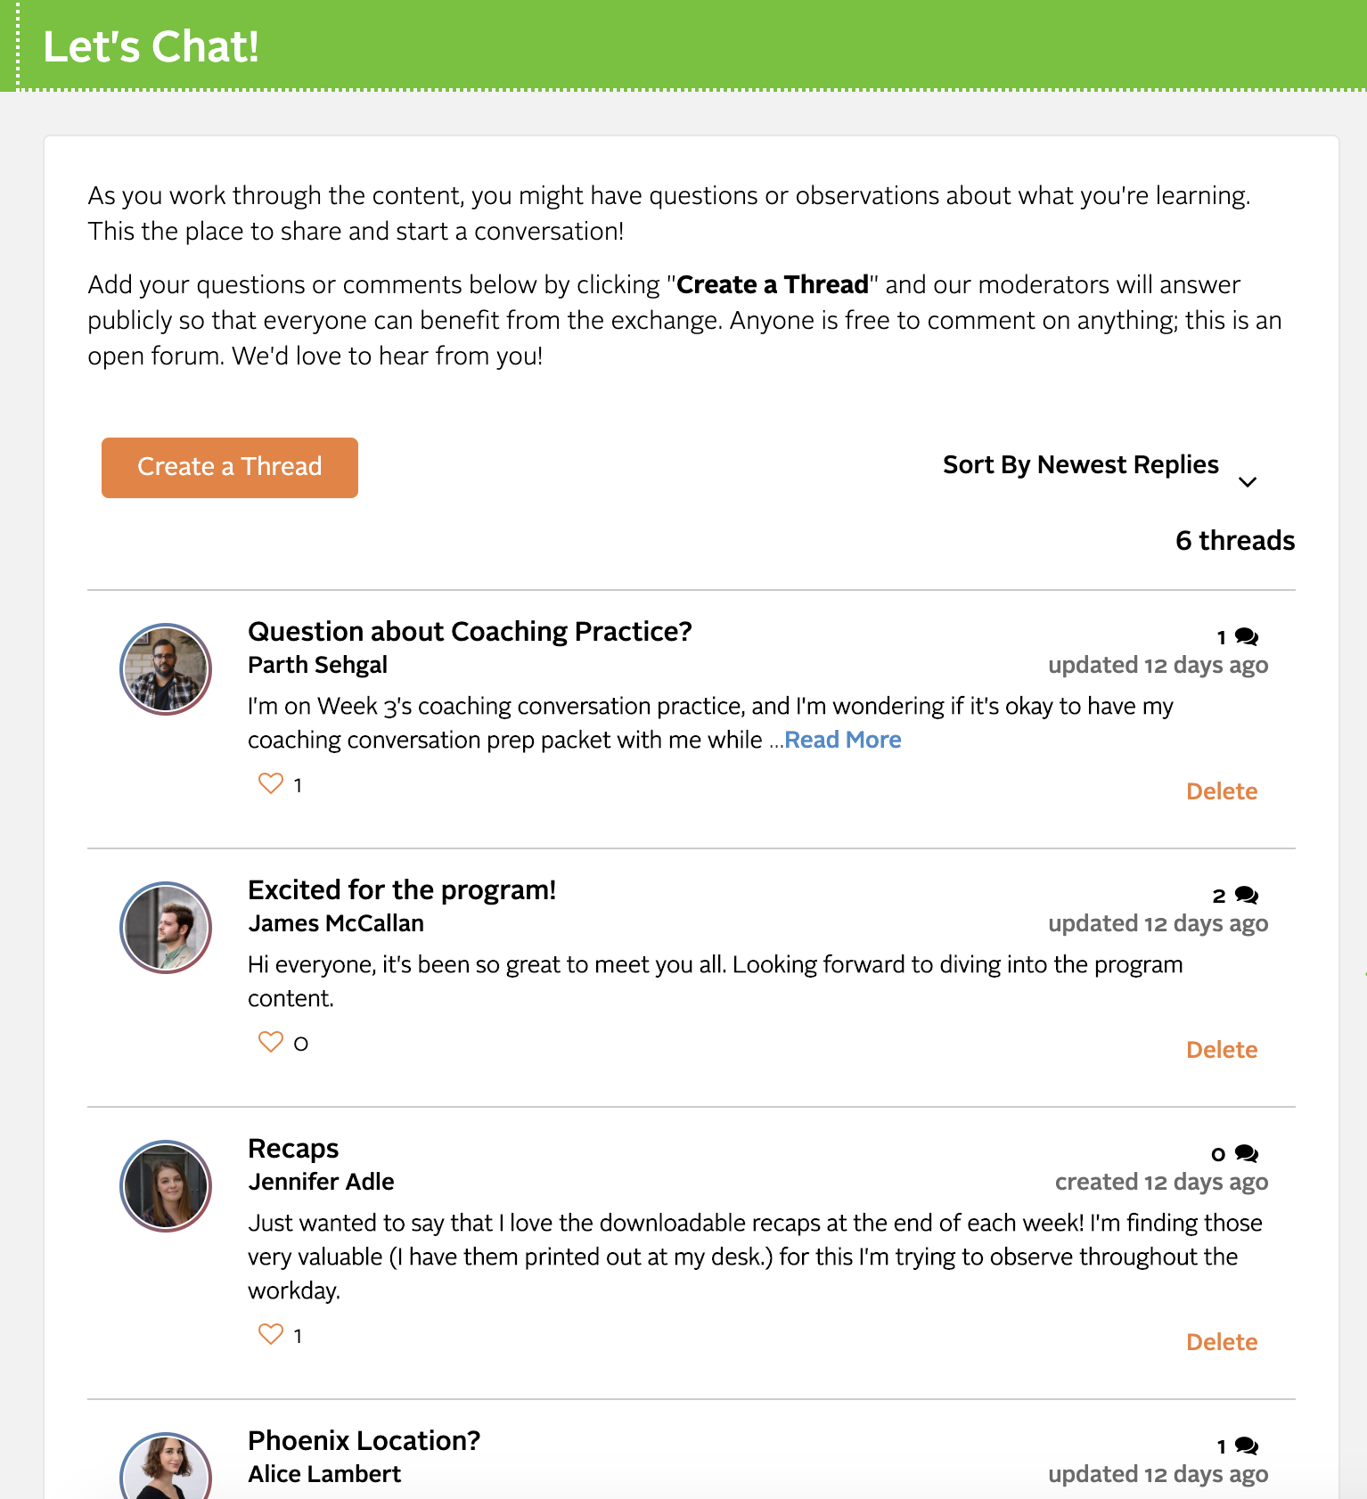
Task: Click comments bubble icon on Recaps thread
Action: point(1246,1154)
